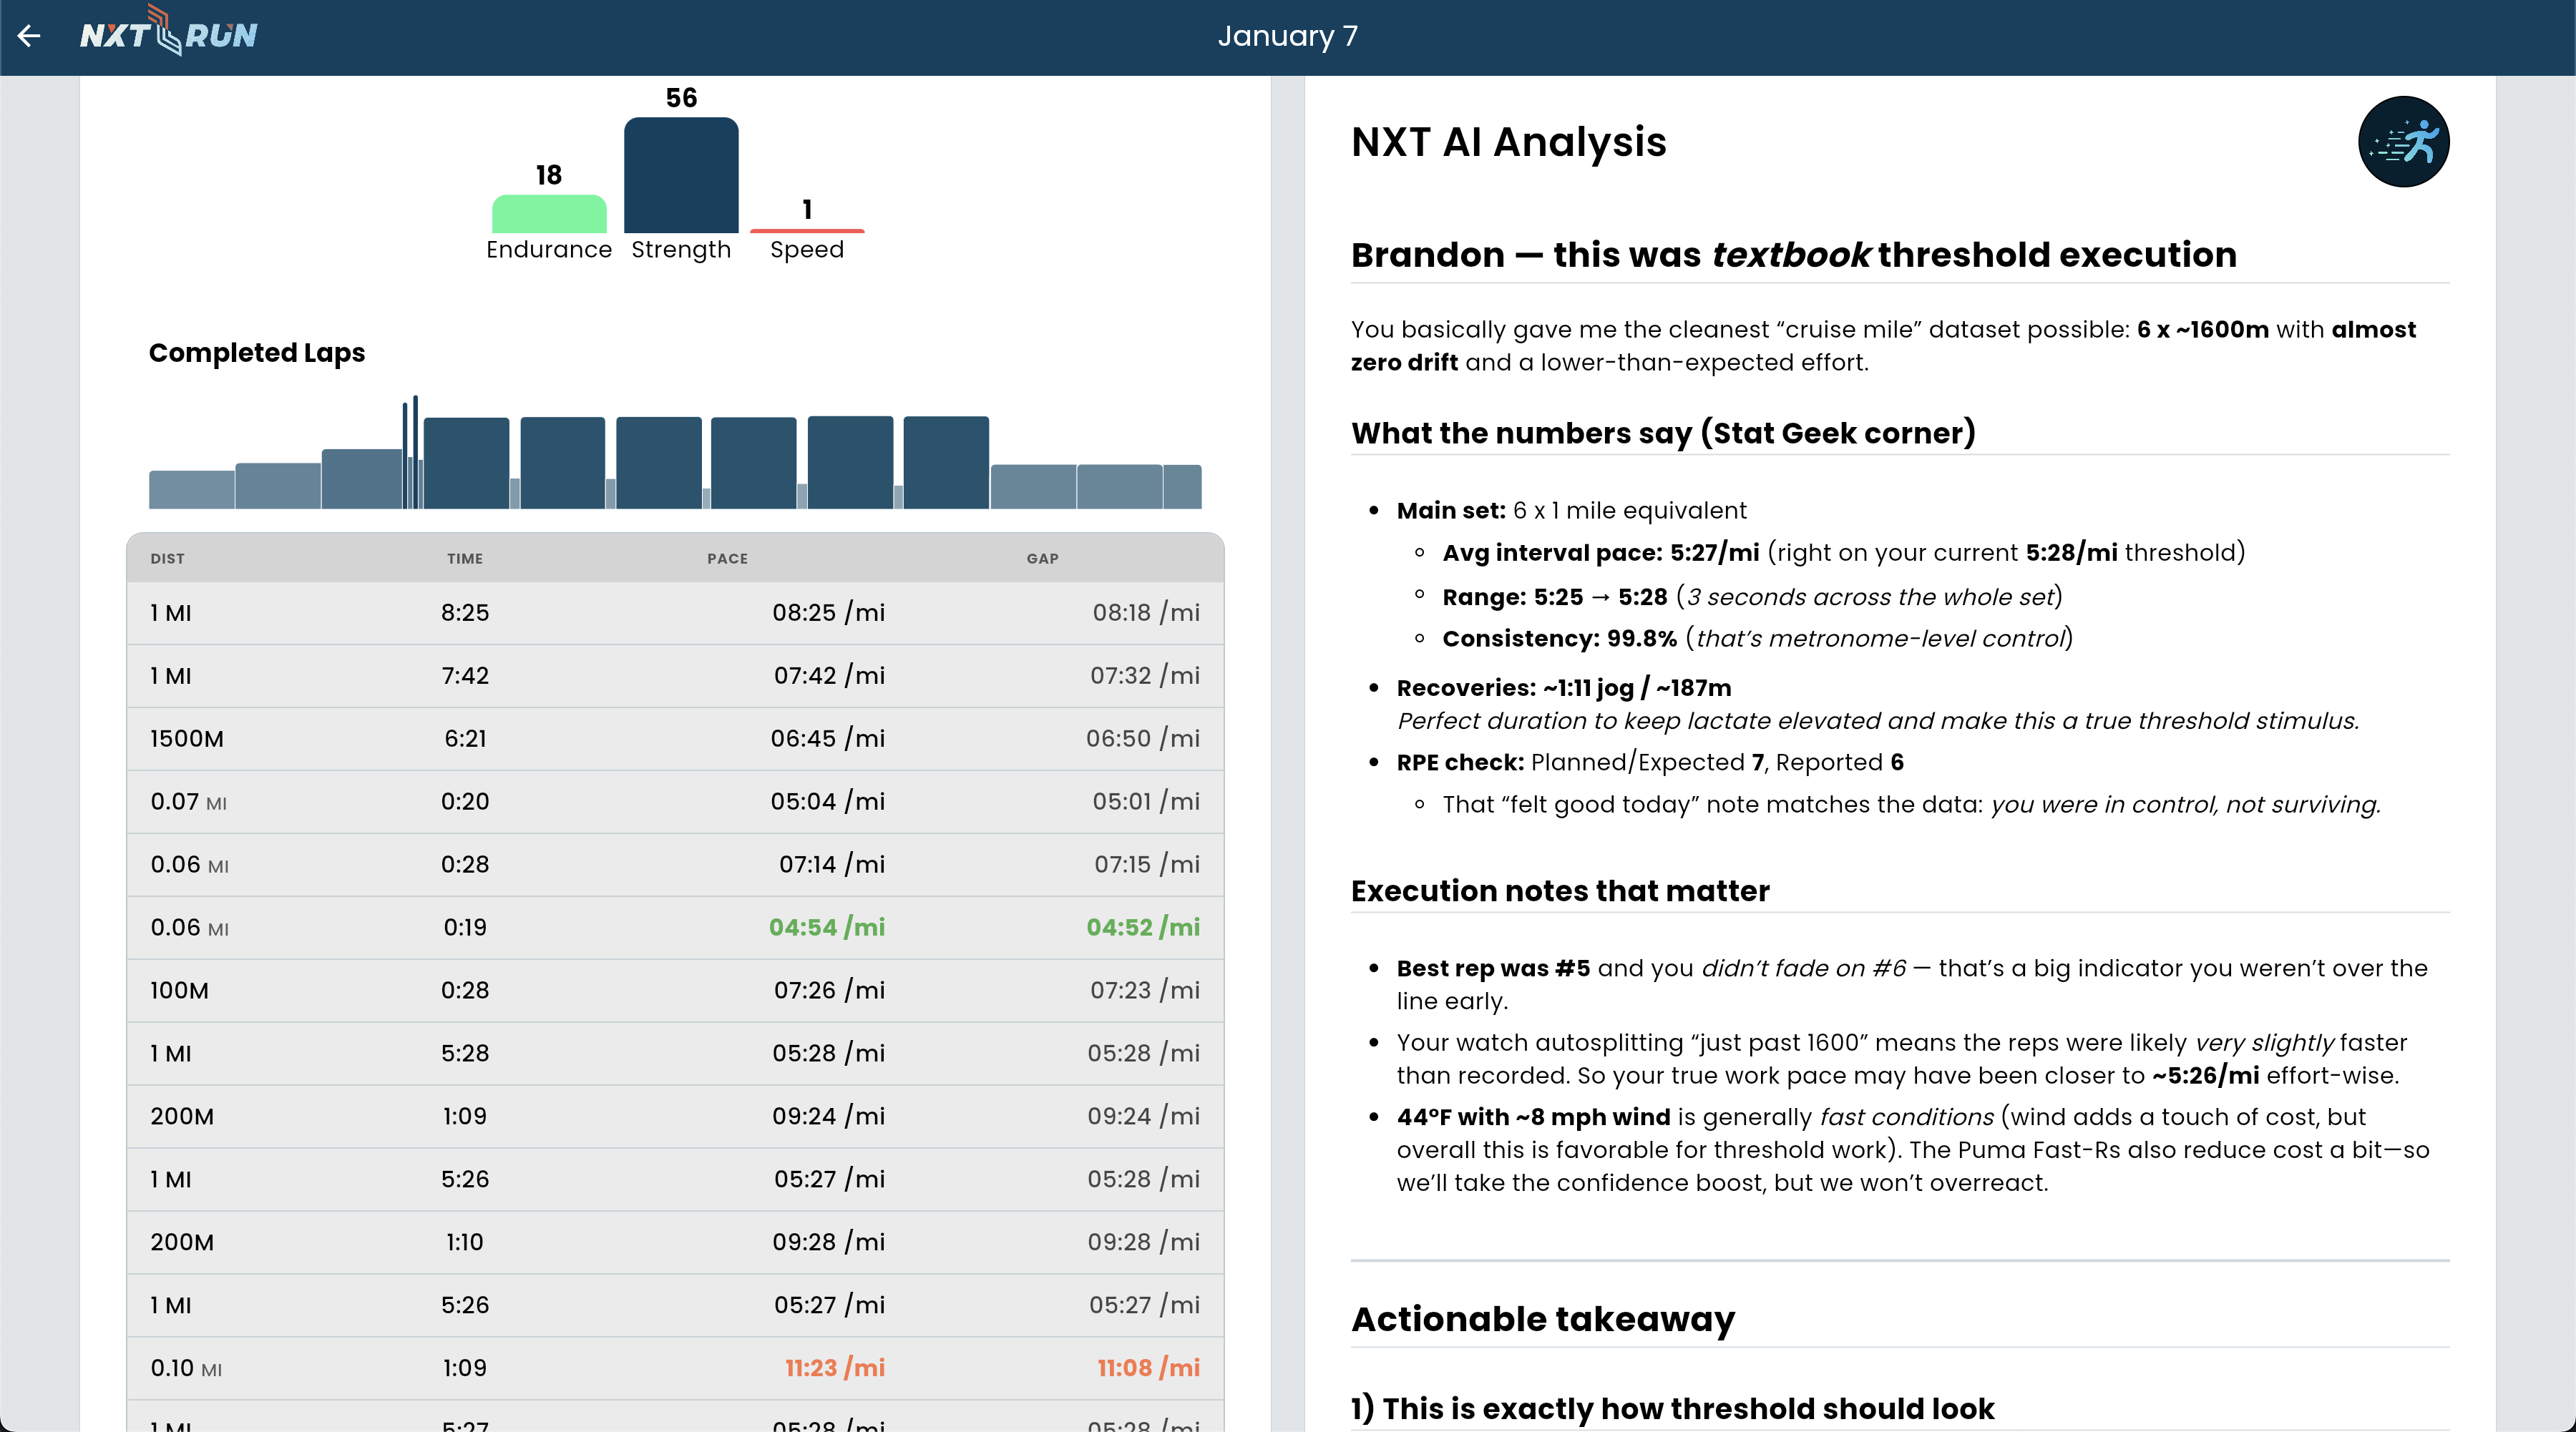Select the Actionable takeaway heading
2576x1432 pixels.
[1542, 1319]
